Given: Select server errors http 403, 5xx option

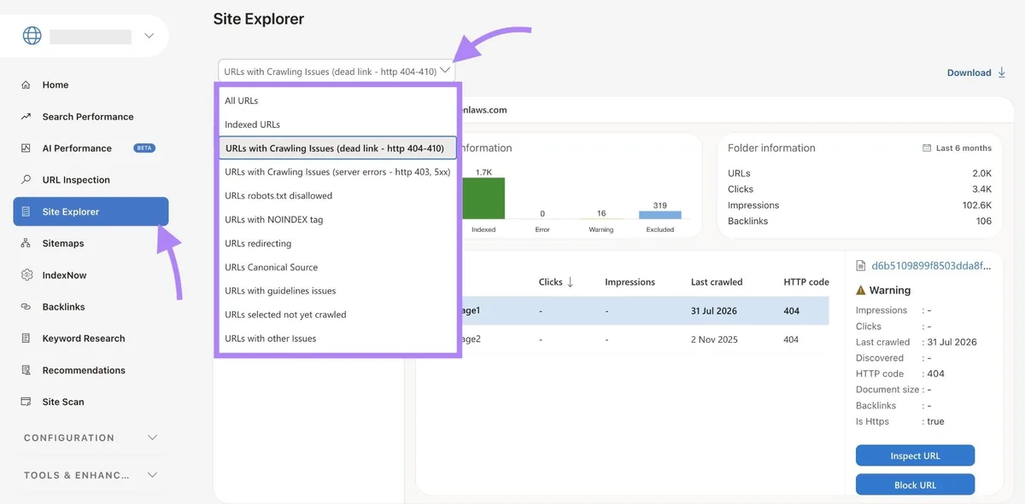Looking at the screenshot, I should click(x=337, y=172).
